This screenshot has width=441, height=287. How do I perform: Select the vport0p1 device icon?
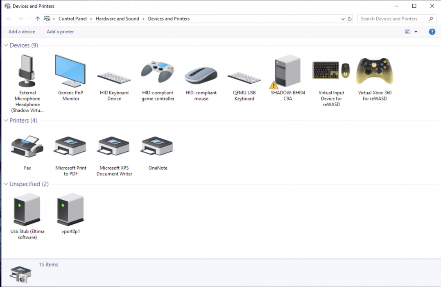point(70,210)
